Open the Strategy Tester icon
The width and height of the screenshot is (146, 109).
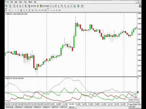coord(26,6)
